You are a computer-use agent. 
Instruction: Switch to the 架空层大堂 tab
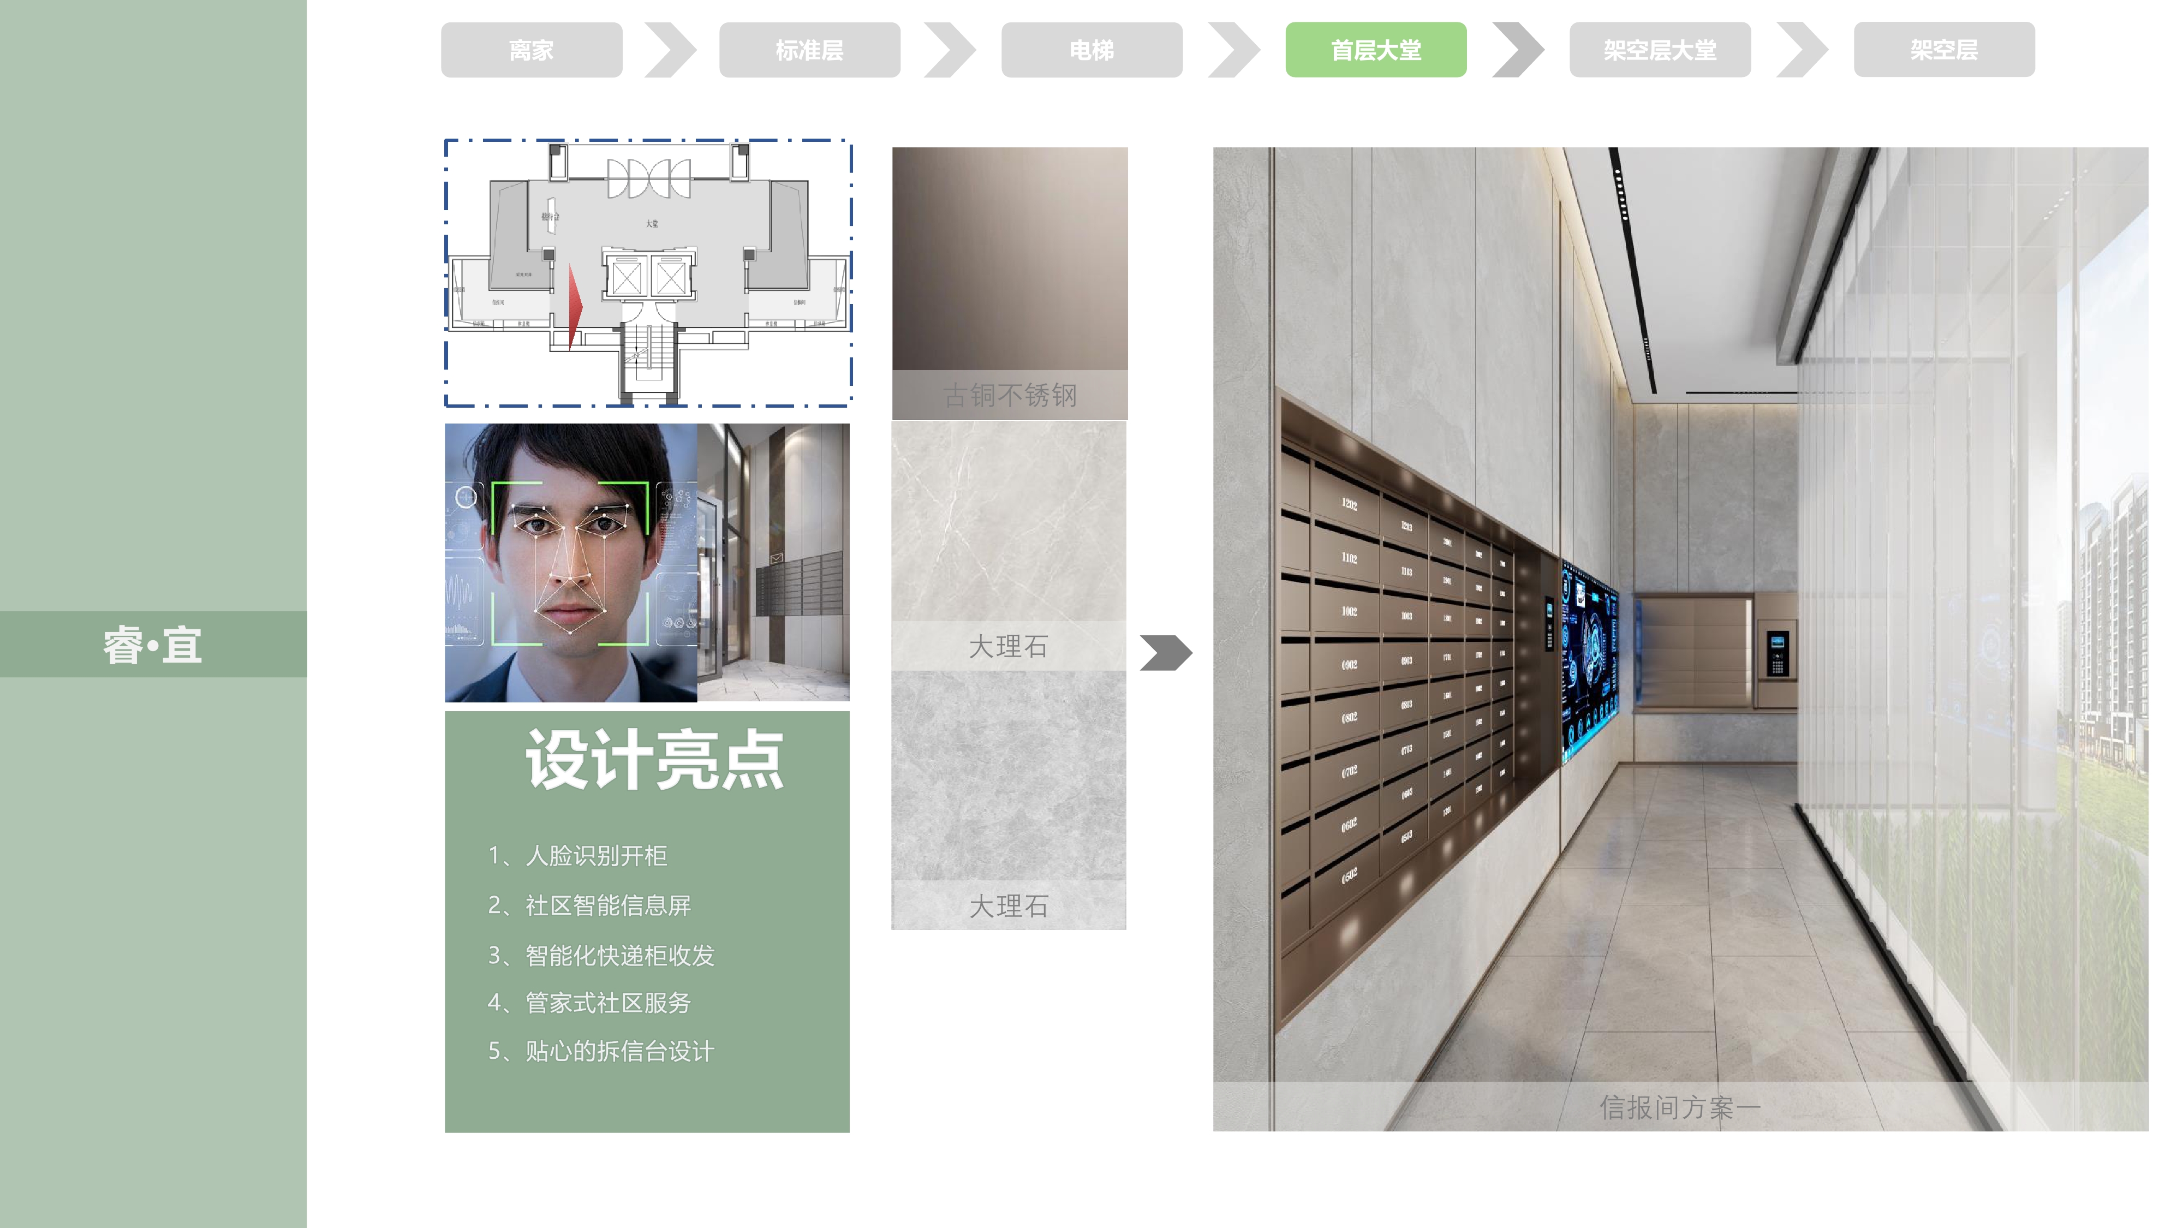pos(1659,50)
